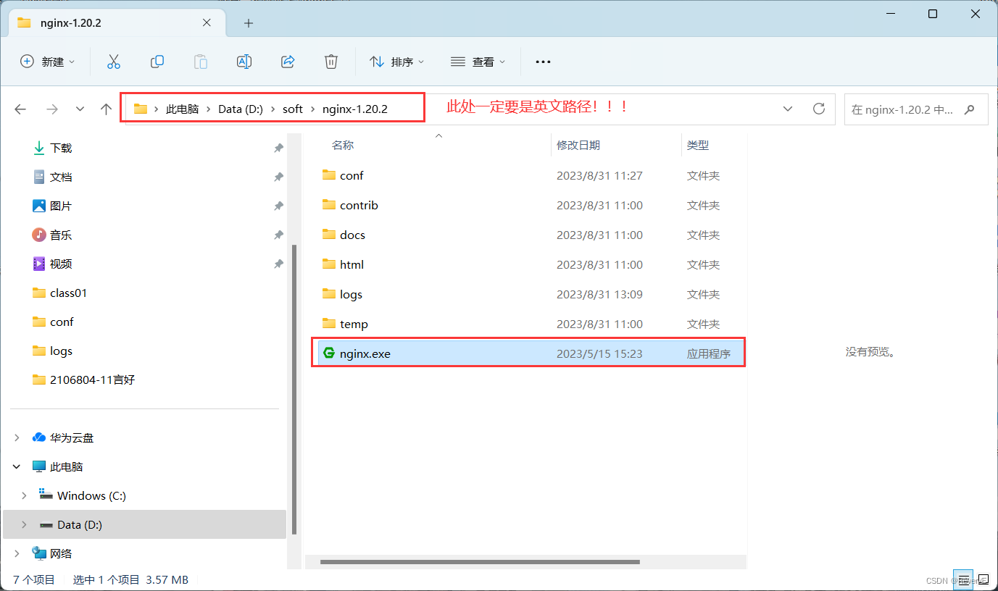
Task: Click the Videos (视频) icon in sidebar
Action: pyautogui.click(x=39, y=264)
